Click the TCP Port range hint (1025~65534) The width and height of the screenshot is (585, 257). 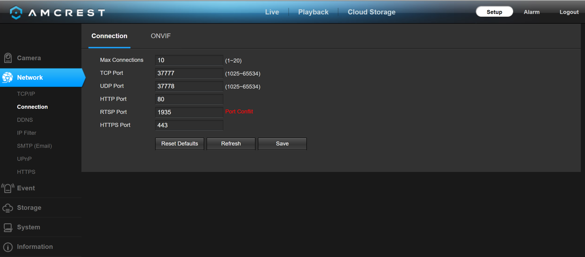point(243,73)
